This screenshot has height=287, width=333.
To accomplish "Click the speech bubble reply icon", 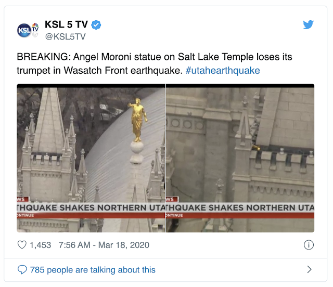I will point(22,270).
